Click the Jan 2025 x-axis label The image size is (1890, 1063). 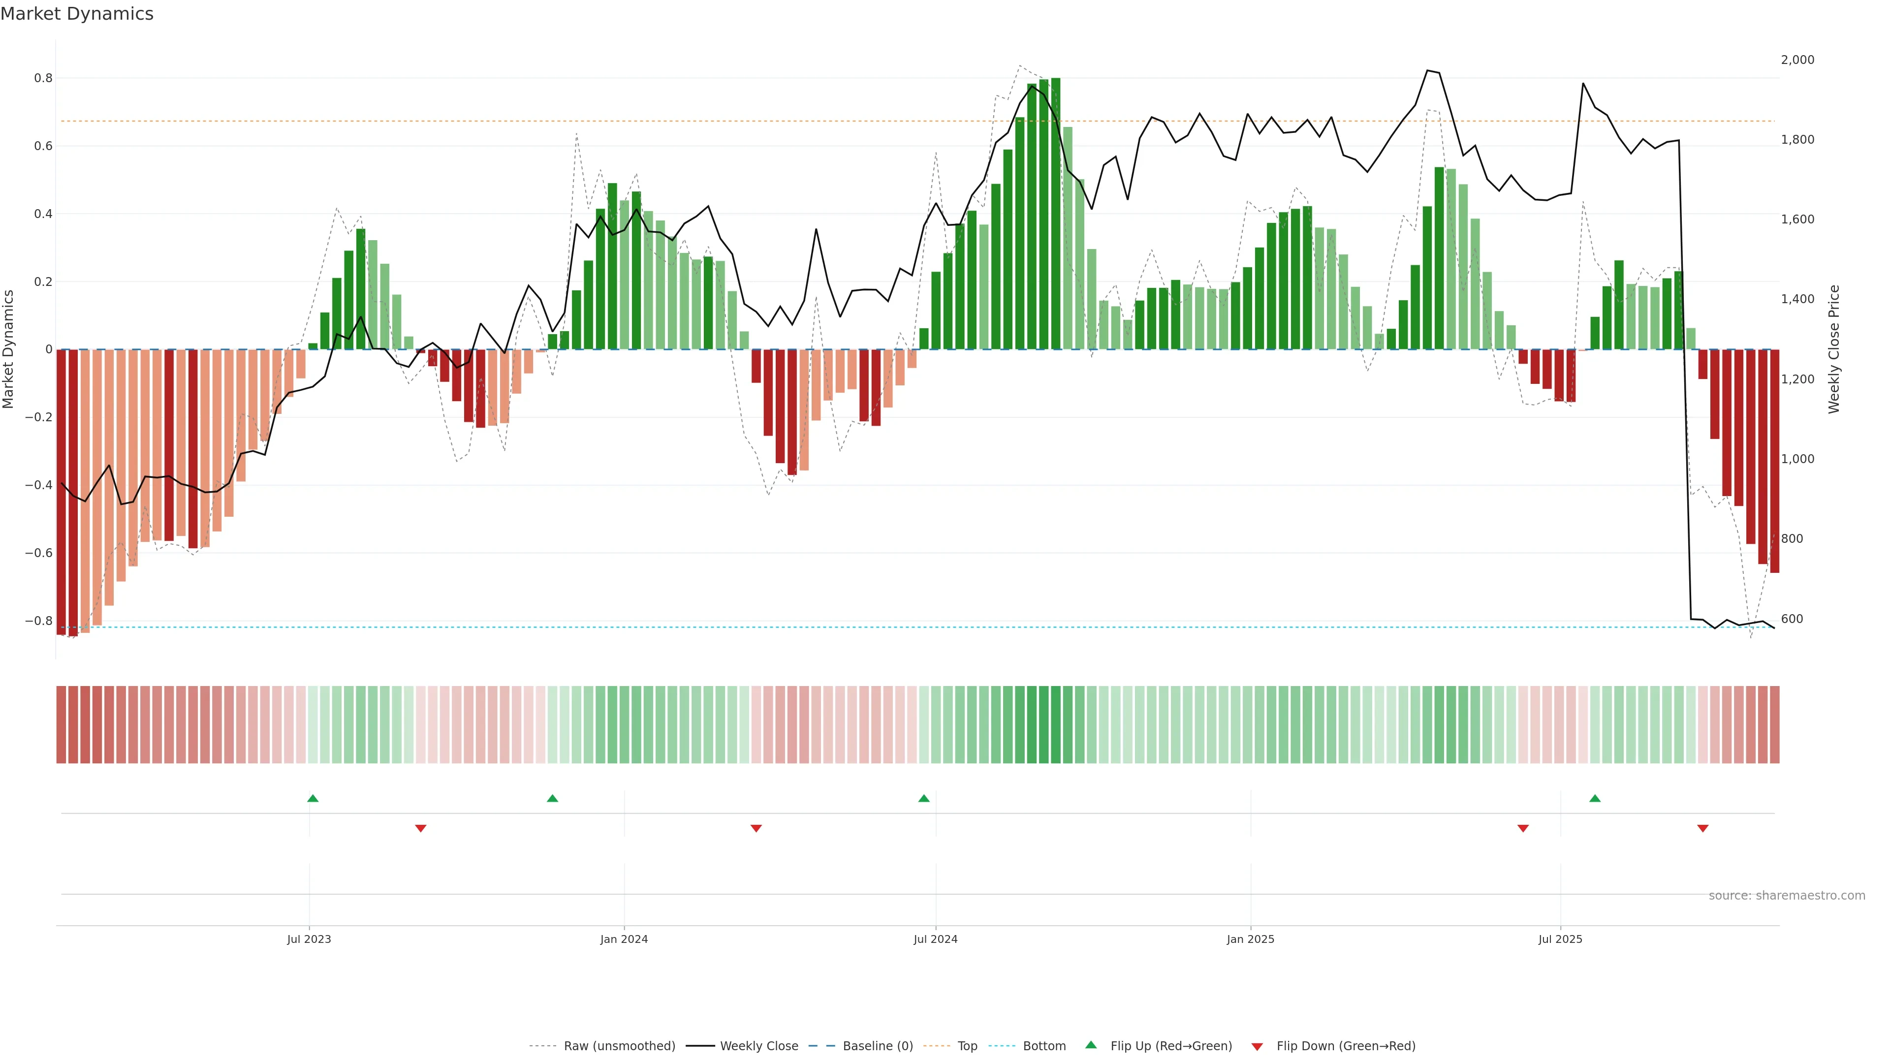point(1250,939)
